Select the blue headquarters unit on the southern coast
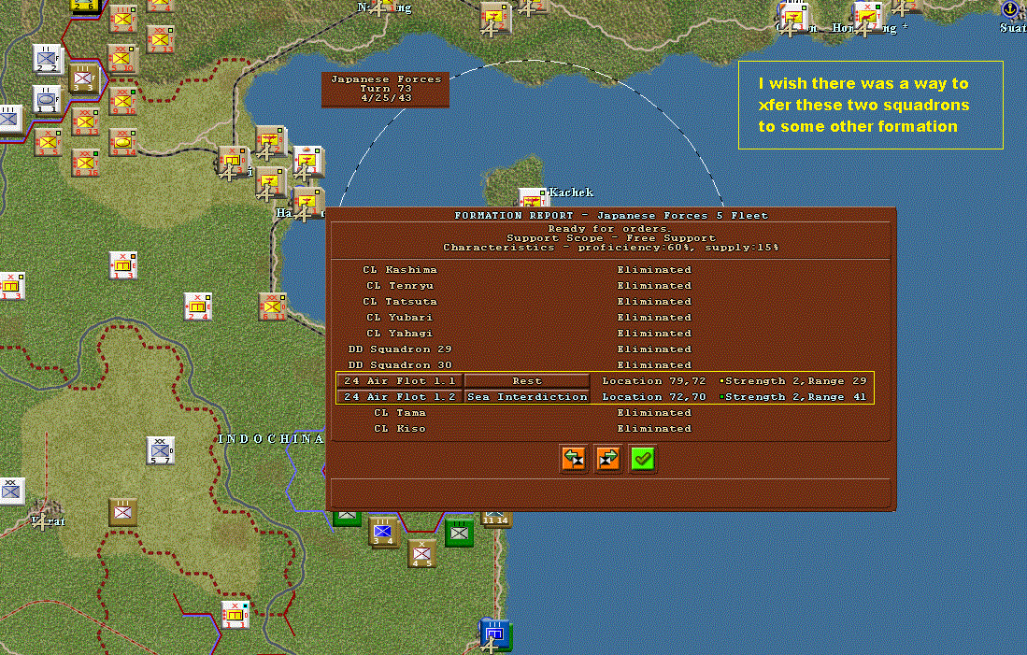The image size is (1027, 655). click(x=495, y=634)
